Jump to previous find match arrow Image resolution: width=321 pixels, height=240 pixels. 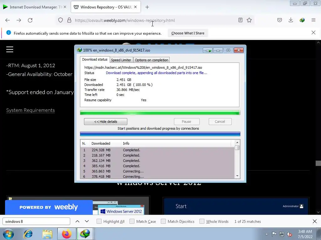pos(77,221)
